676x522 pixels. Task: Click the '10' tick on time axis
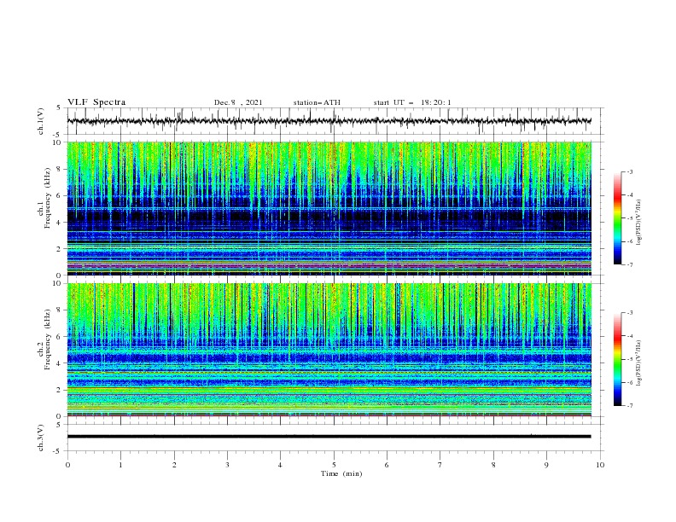(600, 465)
